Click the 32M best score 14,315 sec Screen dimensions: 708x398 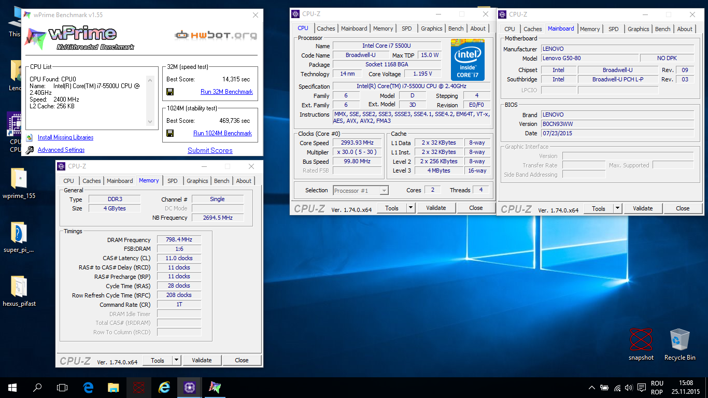(236, 79)
